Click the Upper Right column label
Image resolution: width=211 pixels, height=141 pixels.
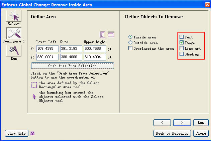pyautogui.click(x=95, y=42)
